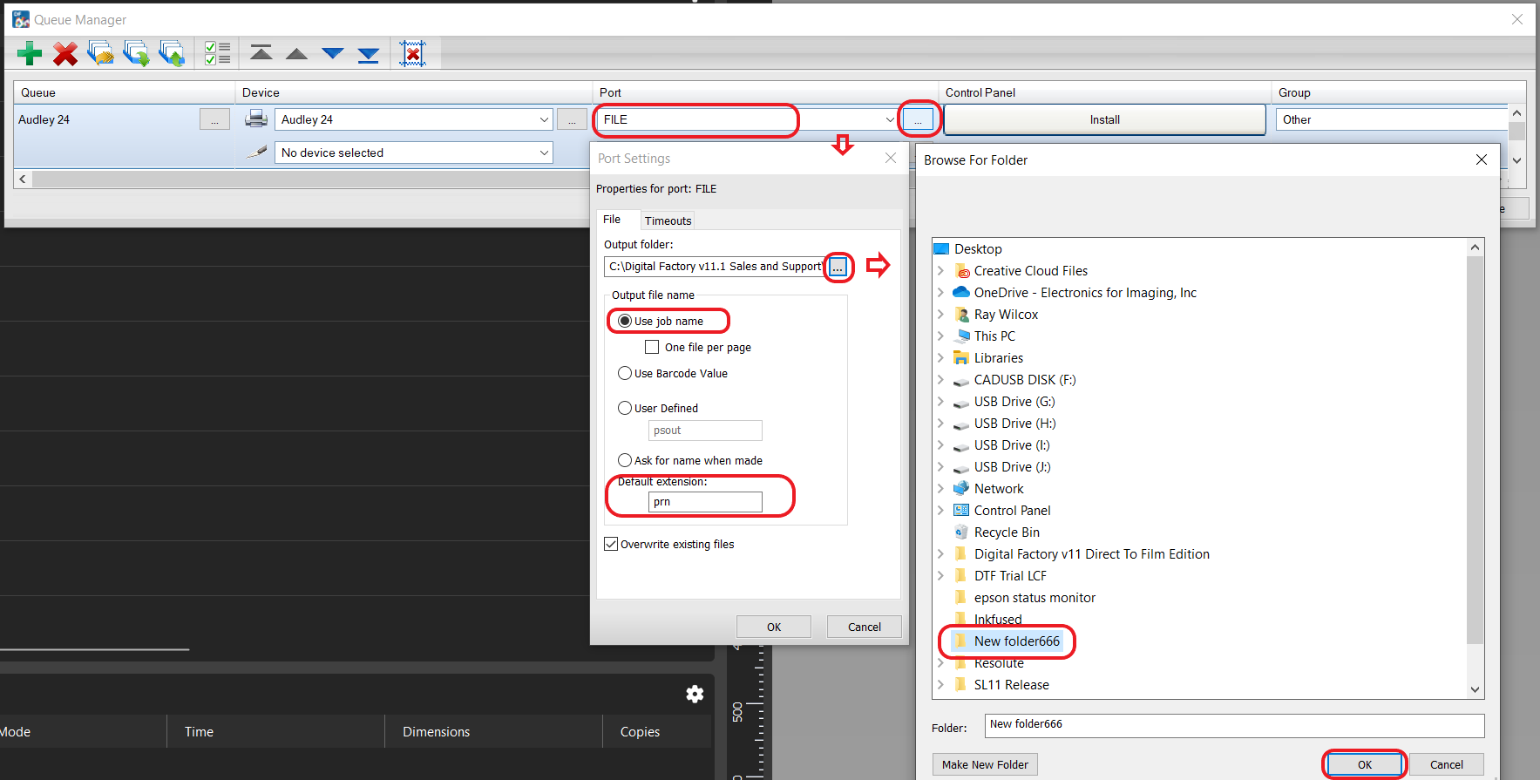
Task: Delete the queue with the red X icon
Action: click(65, 54)
